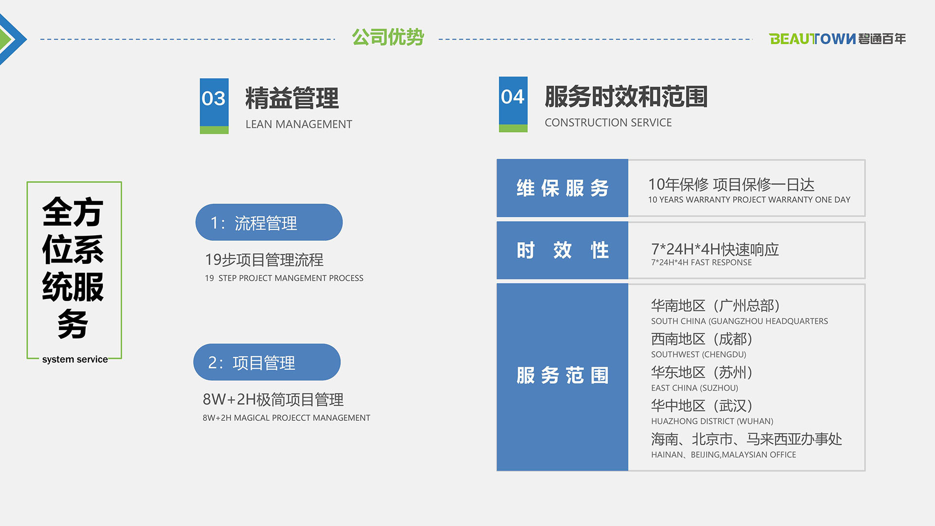Image resolution: width=935 pixels, height=526 pixels.
Task: Click the 10年保修 项目保修一日达 text
Action: coord(731,185)
